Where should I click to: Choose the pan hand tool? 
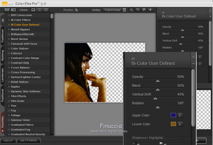click(144, 10)
